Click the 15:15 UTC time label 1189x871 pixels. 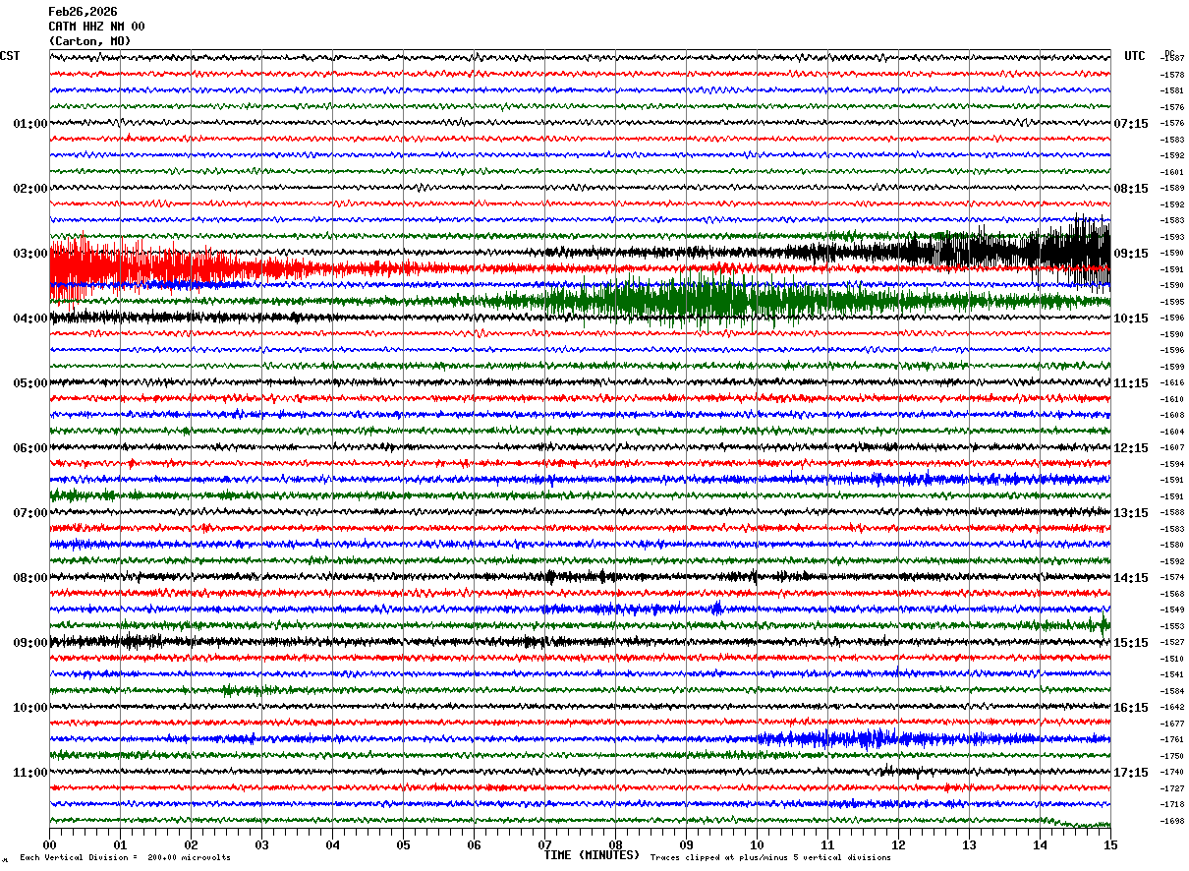point(1131,643)
